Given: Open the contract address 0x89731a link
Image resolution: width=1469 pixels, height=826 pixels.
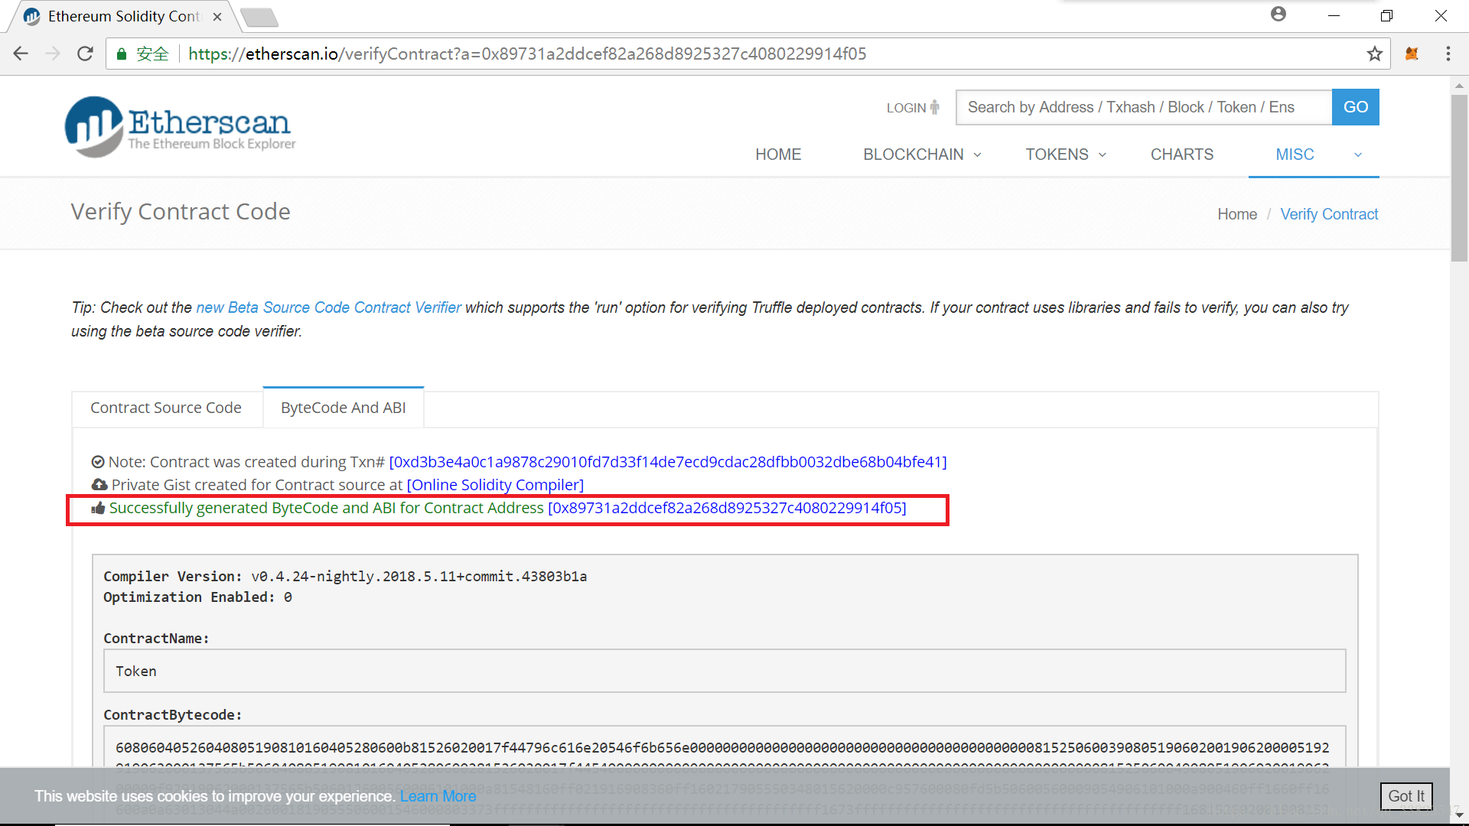Looking at the screenshot, I should point(727,508).
